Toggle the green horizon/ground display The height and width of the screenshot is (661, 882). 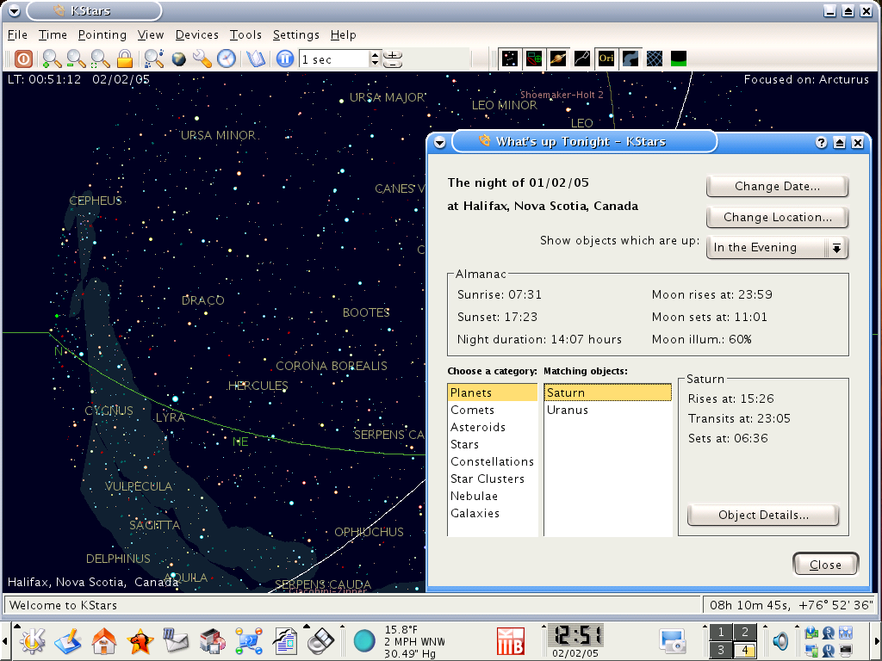(679, 59)
